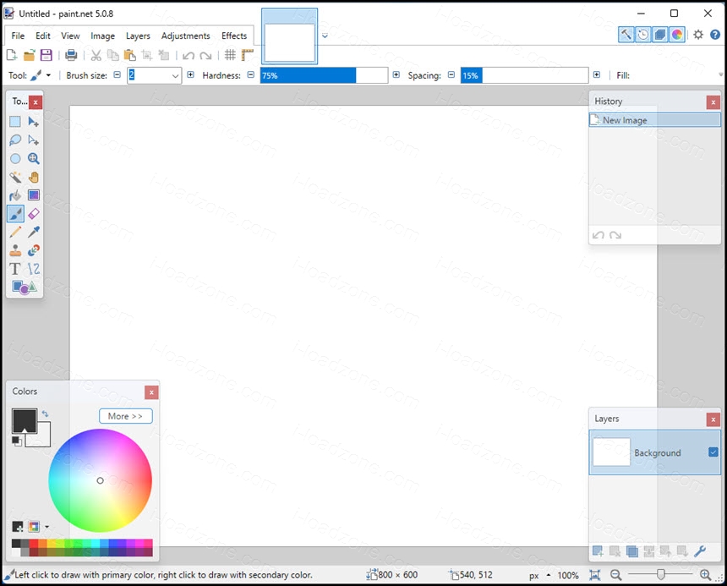
Task: Toggle the pixel grid view
Action: coord(230,55)
